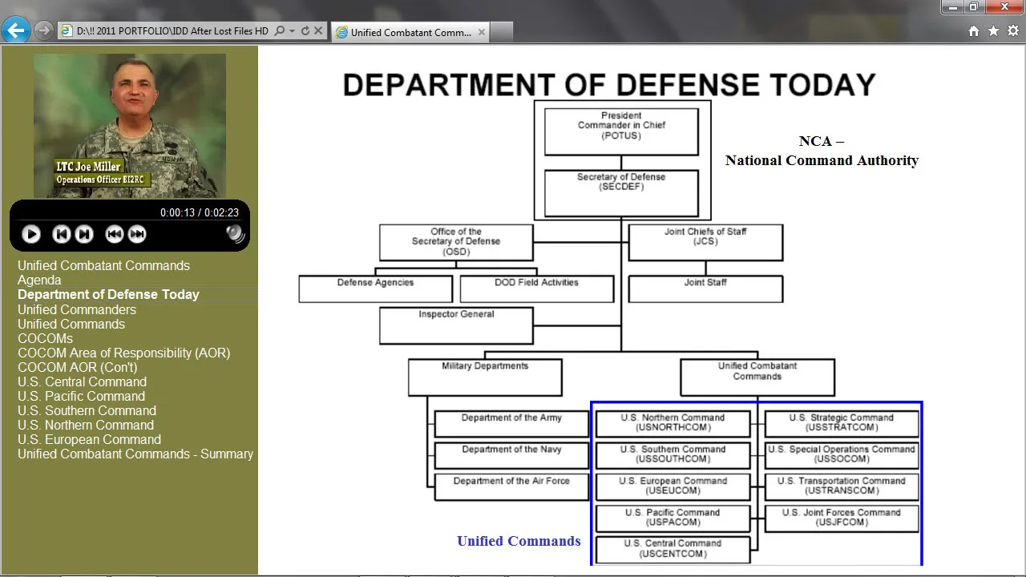Screen dimensions: 1026x577
Task: Click the Department of the Air Force box
Action: (511, 487)
